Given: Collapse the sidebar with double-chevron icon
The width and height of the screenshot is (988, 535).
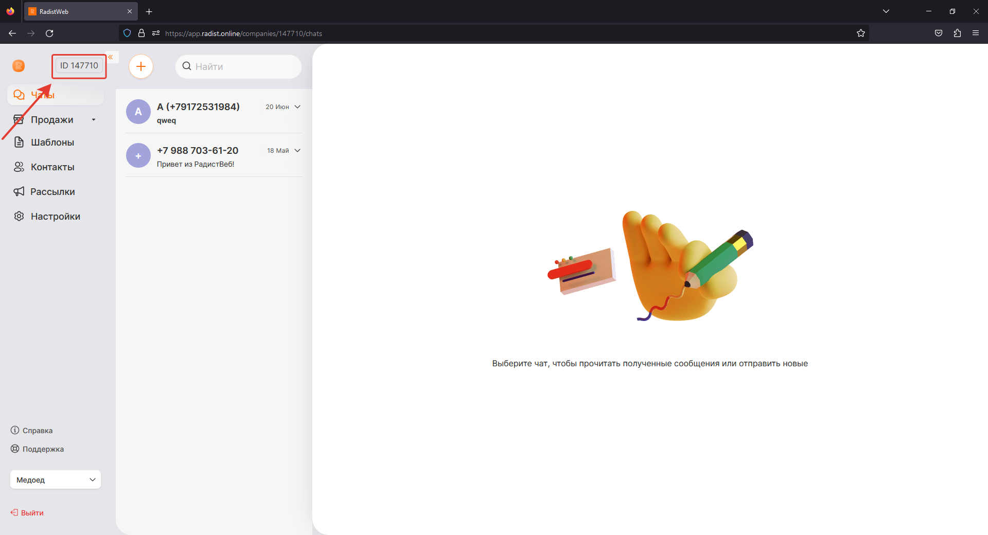Looking at the screenshot, I should 111,57.
